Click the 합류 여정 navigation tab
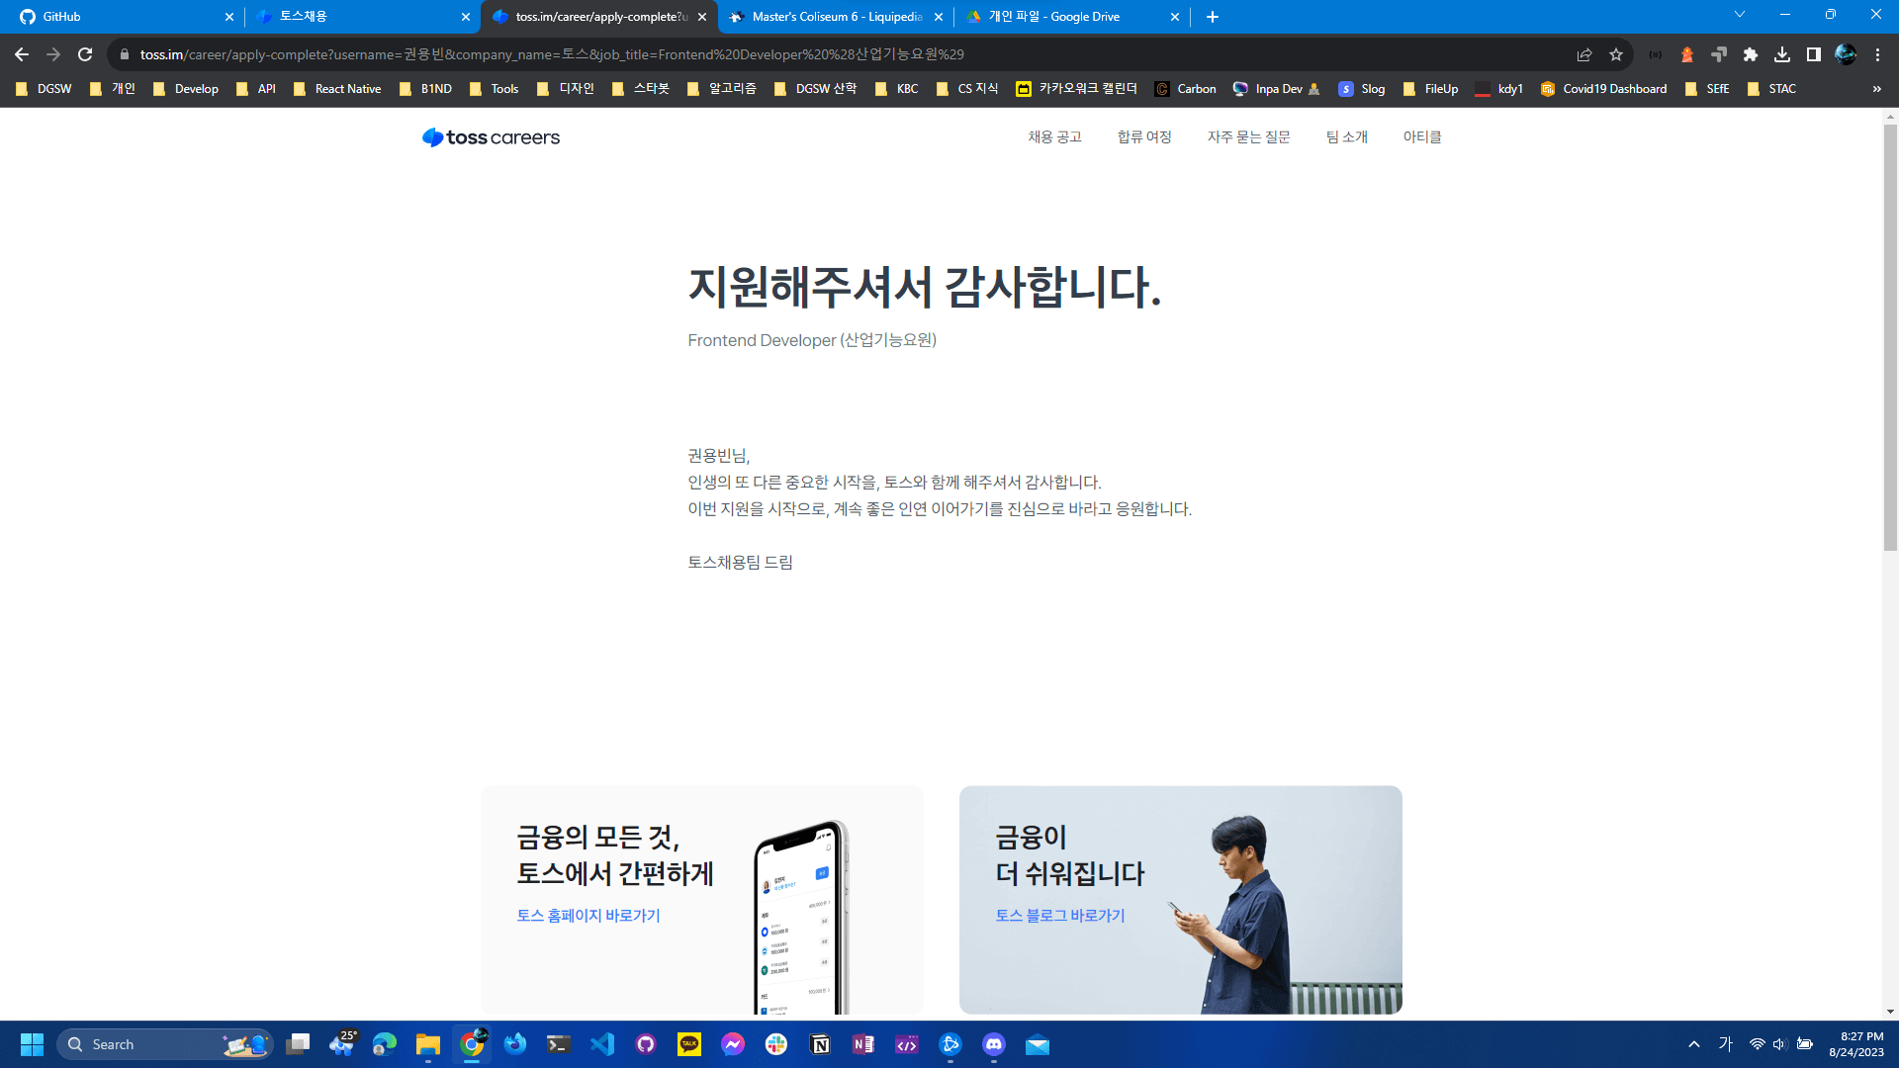This screenshot has width=1899, height=1068. (x=1145, y=136)
